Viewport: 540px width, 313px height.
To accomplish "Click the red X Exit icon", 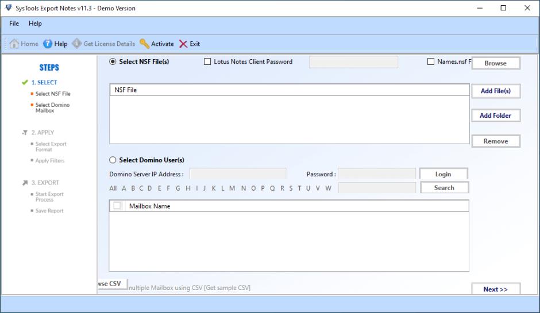I will click(183, 44).
